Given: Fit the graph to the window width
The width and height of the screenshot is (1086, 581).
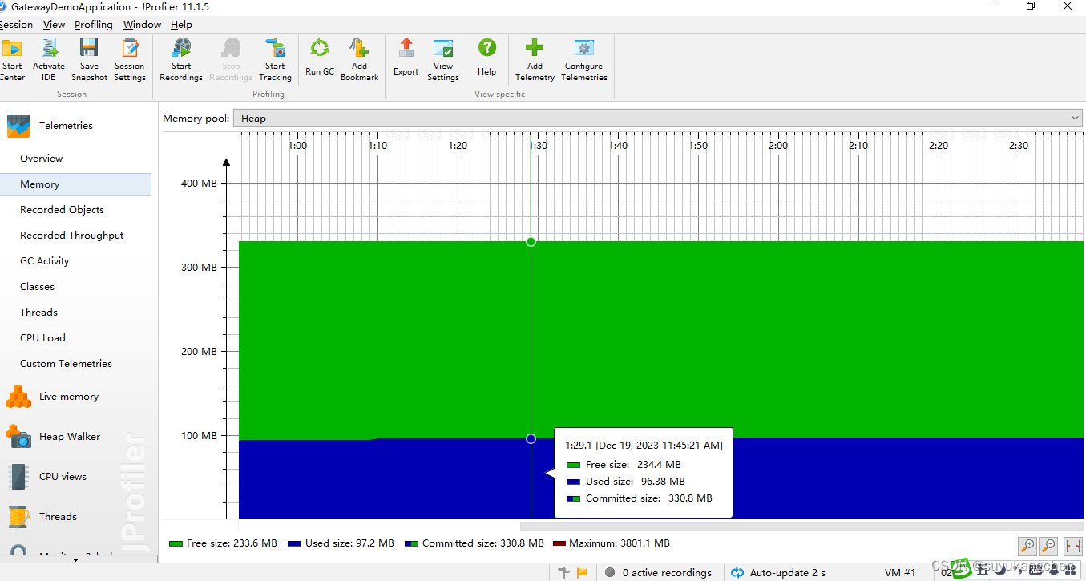Looking at the screenshot, I should [1072, 546].
